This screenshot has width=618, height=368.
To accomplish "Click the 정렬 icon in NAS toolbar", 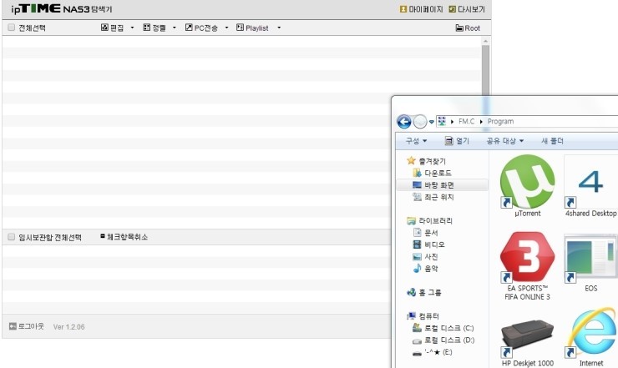I will click(x=147, y=28).
